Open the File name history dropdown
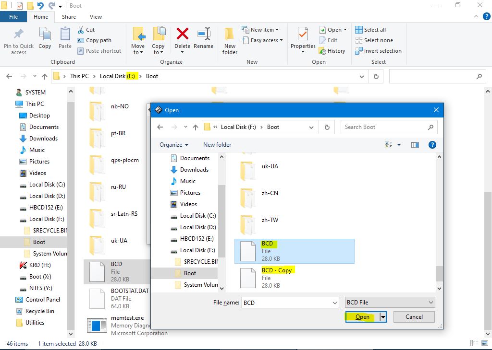Image resolution: width=492 pixels, height=350 pixels. point(335,303)
